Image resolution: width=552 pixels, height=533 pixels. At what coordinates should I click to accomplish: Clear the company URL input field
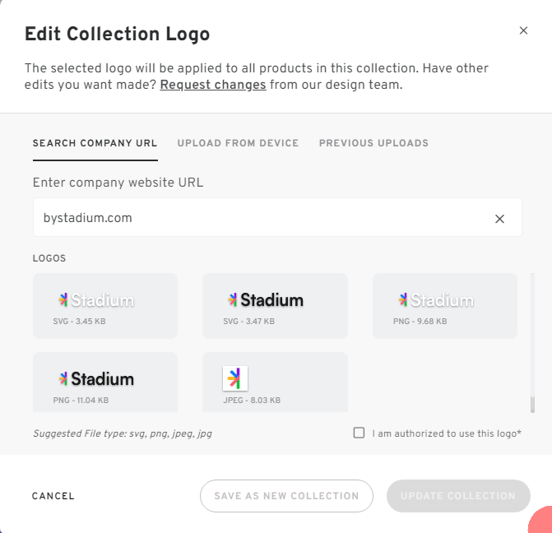(499, 219)
